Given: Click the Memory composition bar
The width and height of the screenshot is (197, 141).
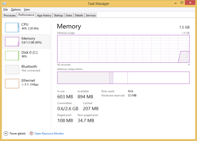Looking at the screenshot, I should 123,78.
